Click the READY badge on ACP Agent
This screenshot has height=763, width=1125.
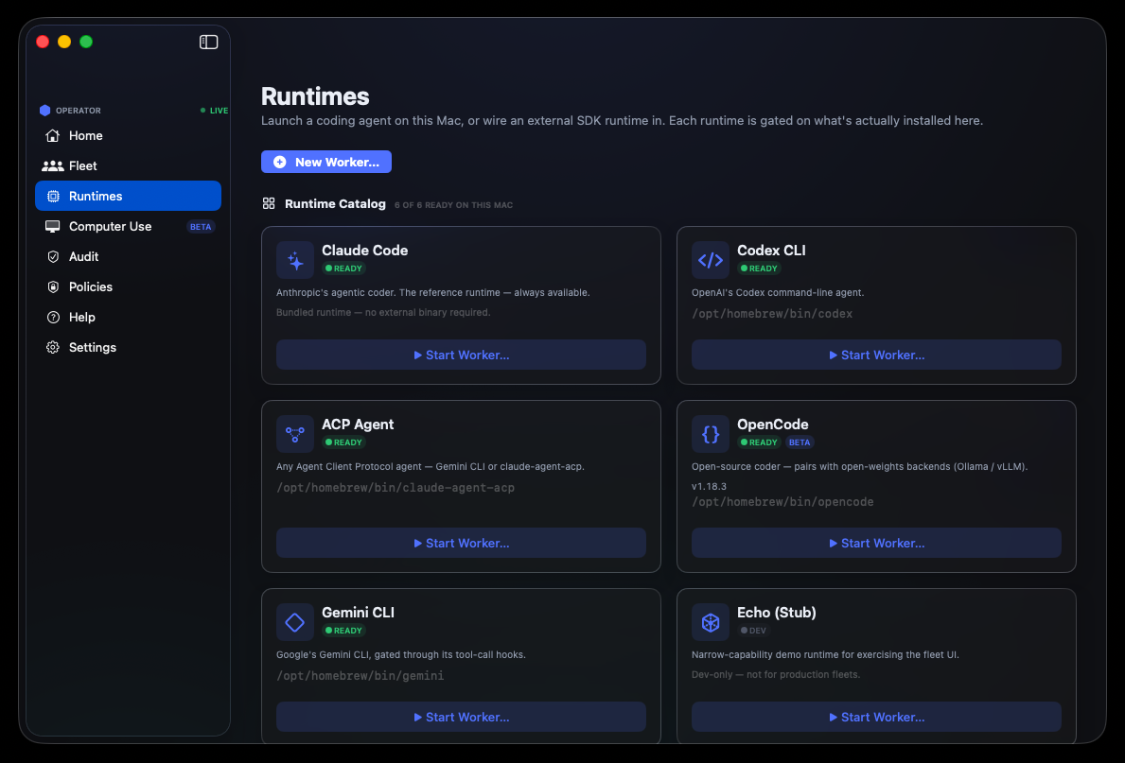[343, 442]
